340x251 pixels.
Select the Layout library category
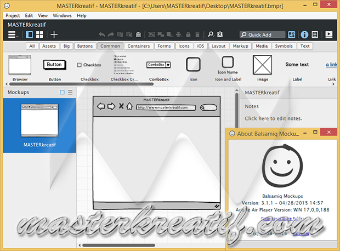[x=219, y=46]
